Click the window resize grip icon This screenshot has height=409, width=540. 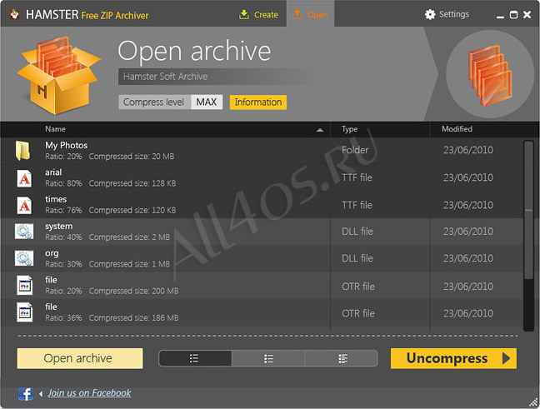coord(533,402)
